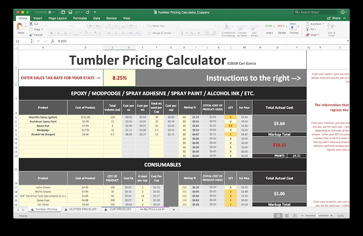
Task: Apply percent style number format
Action: [192, 33]
